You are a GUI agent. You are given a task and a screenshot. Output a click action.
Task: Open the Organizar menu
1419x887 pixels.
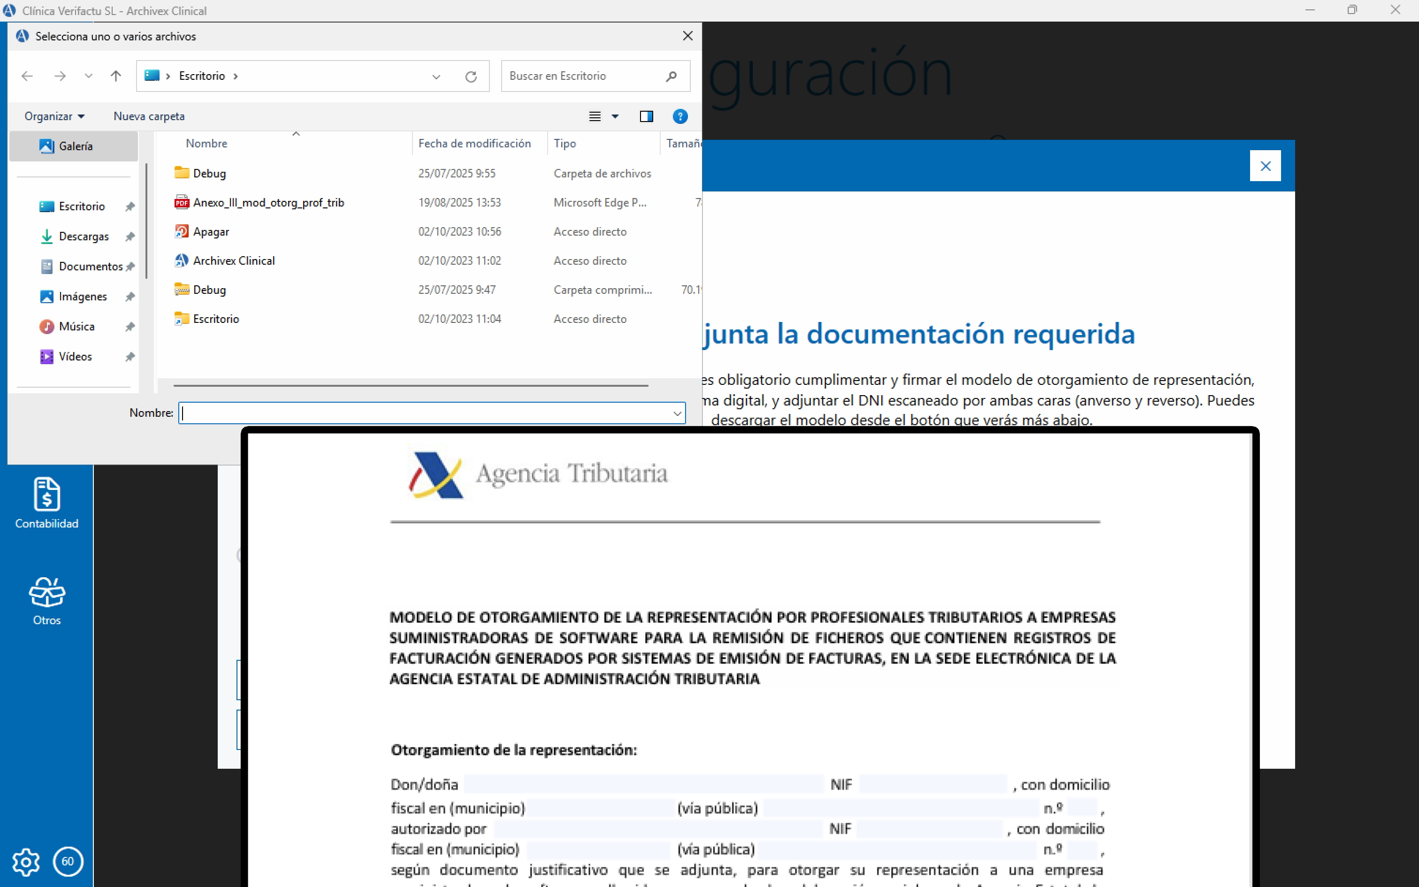[54, 115]
